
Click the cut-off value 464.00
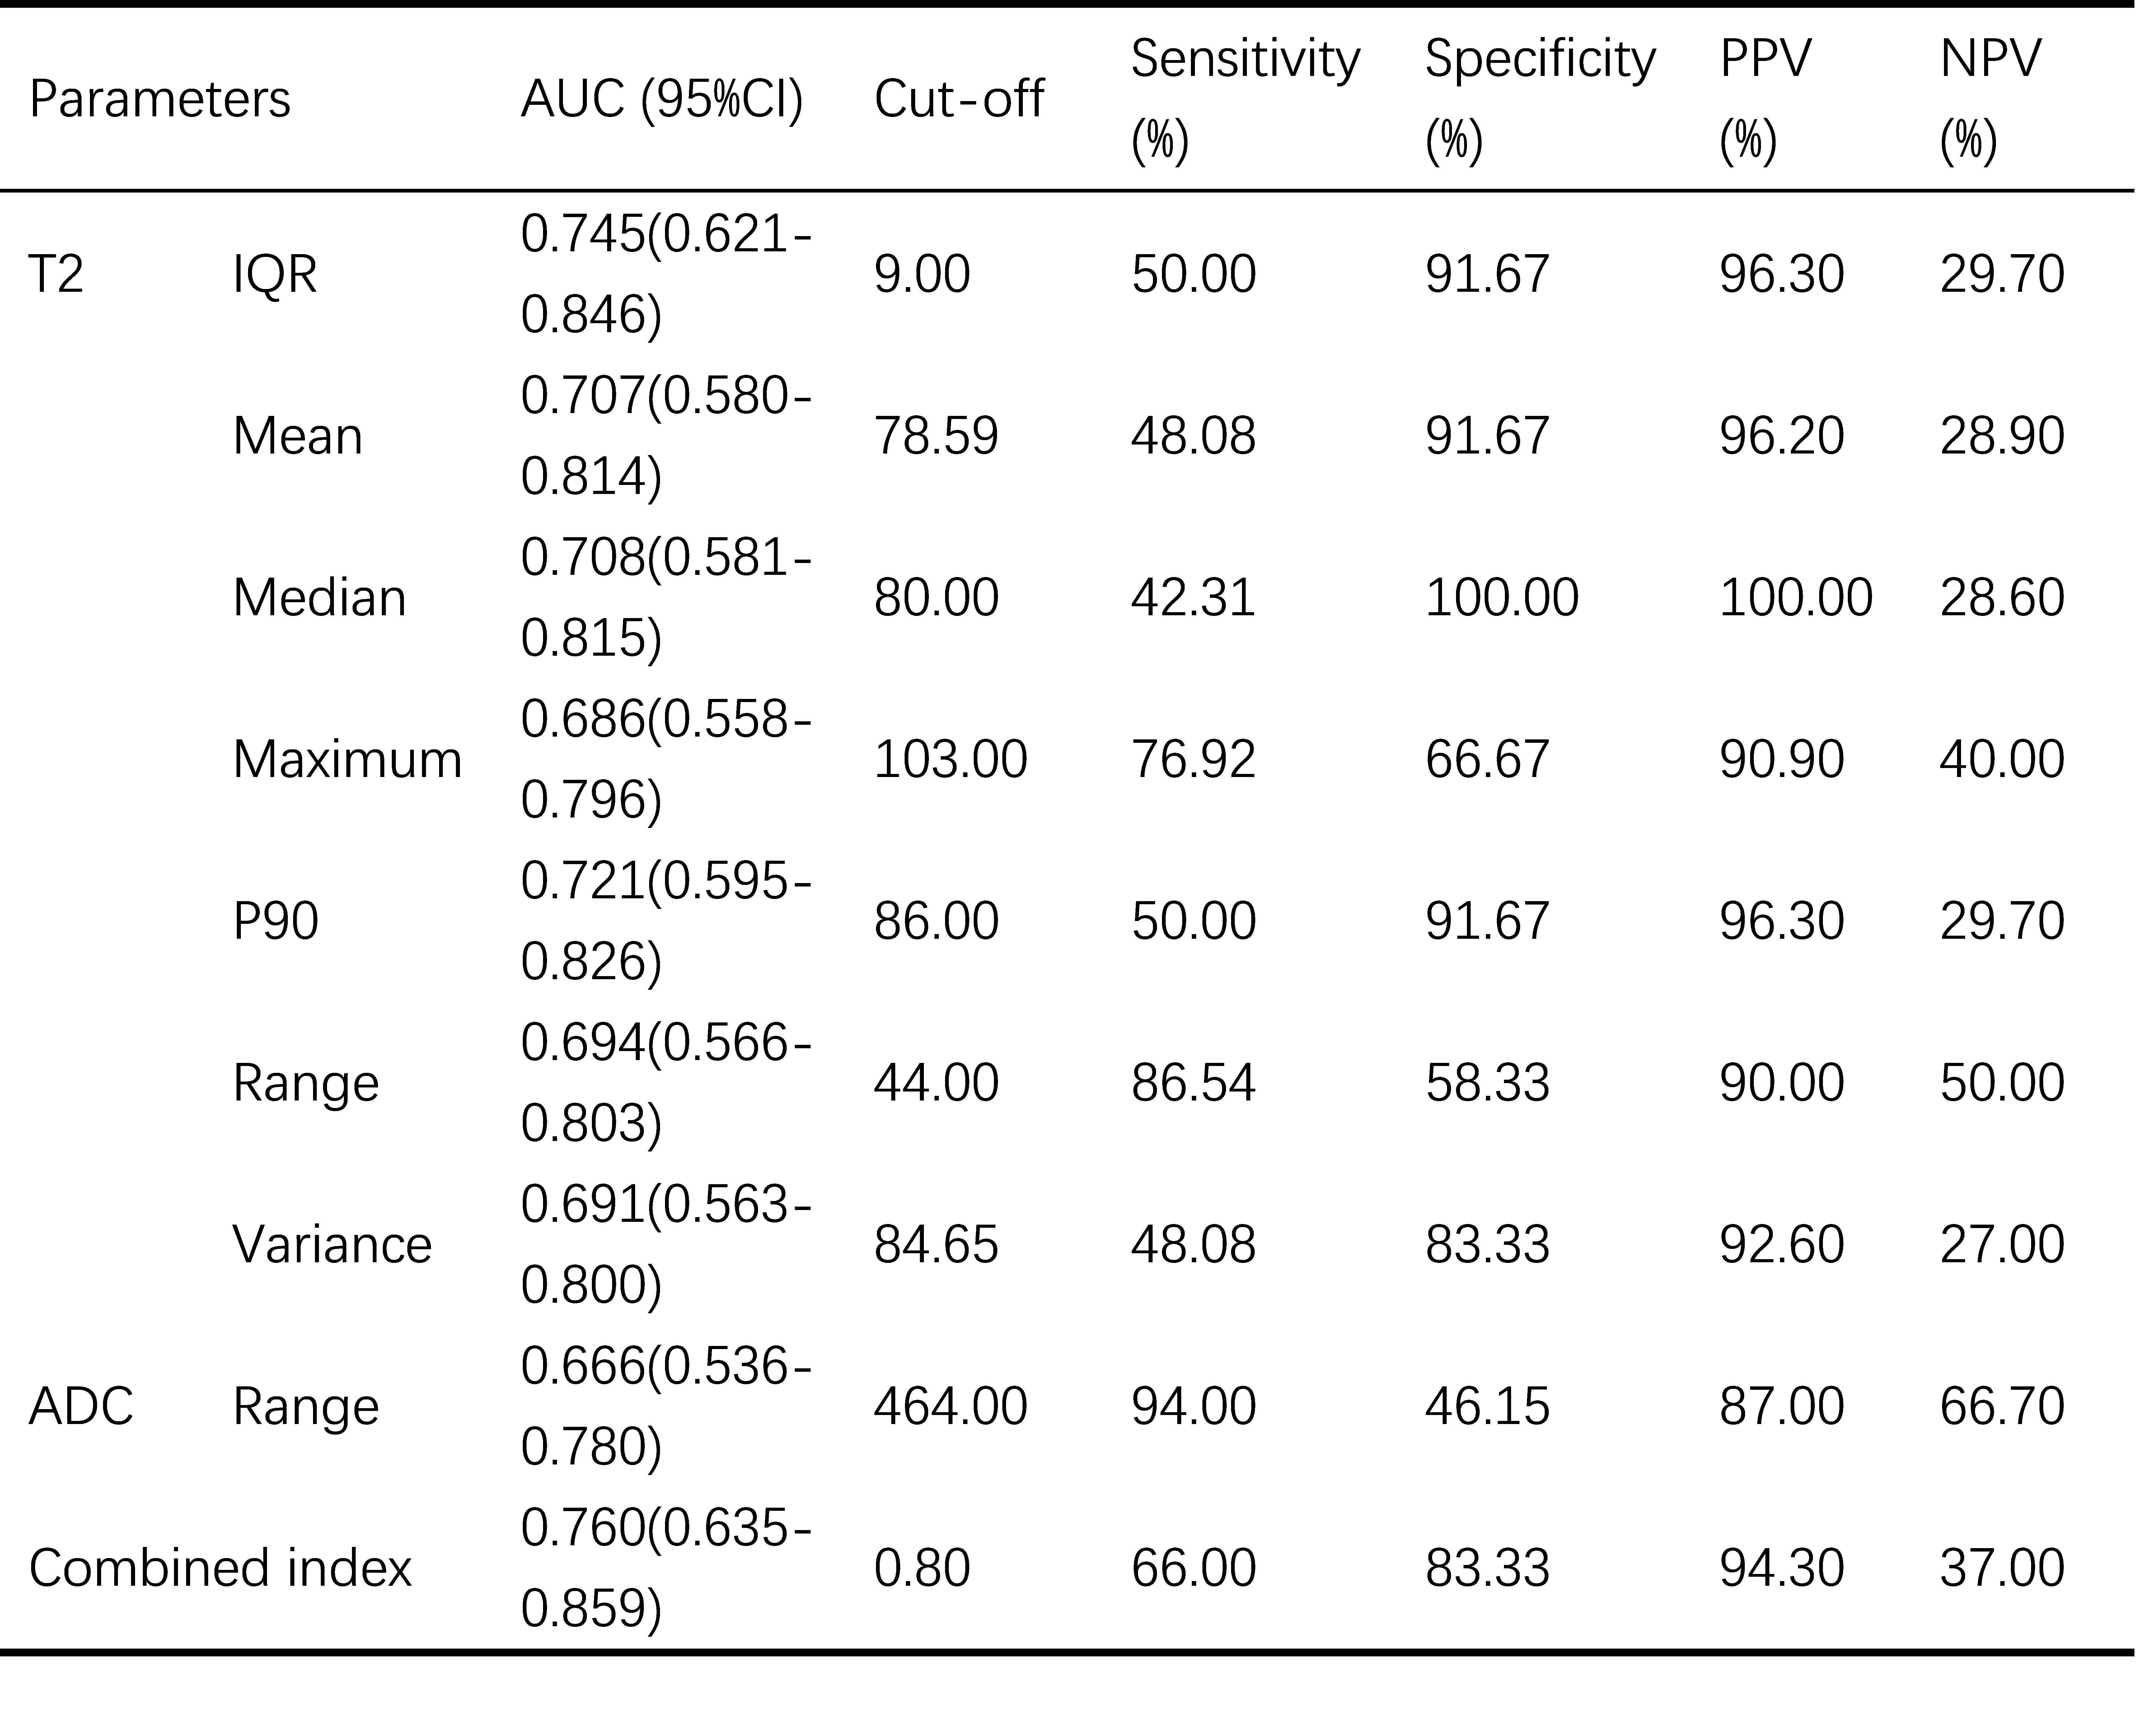tap(950, 1406)
